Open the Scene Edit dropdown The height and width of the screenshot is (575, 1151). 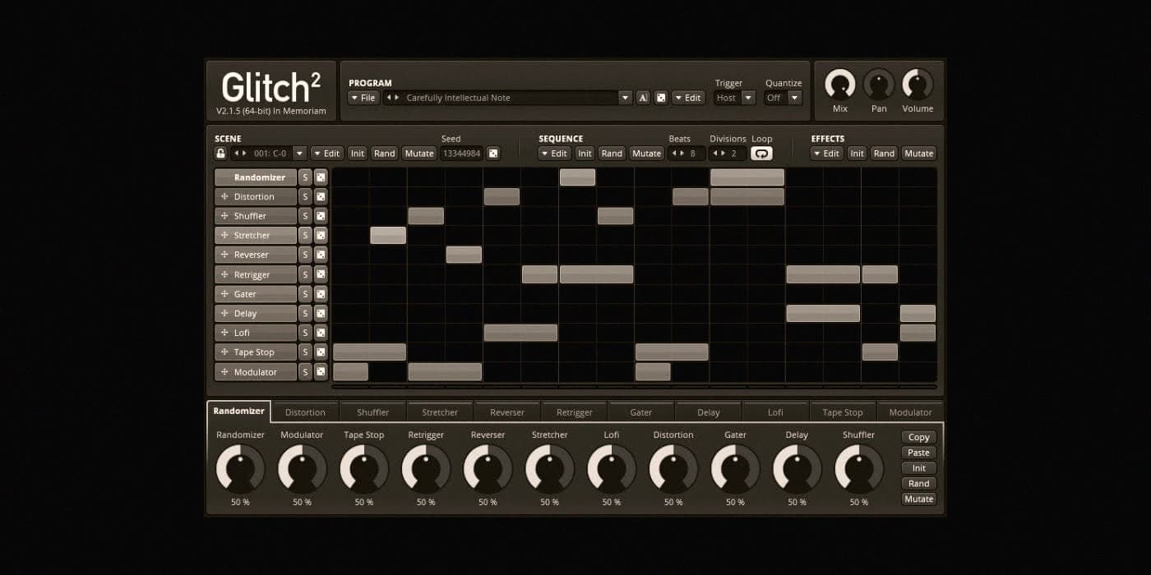(x=327, y=154)
